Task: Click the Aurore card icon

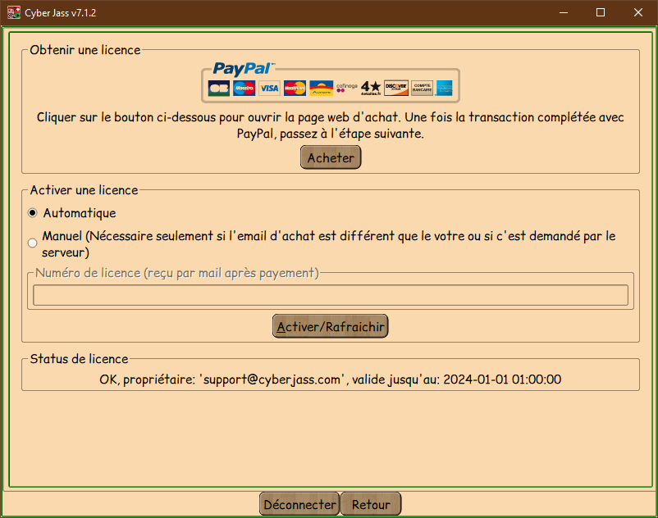Action: click(x=321, y=88)
